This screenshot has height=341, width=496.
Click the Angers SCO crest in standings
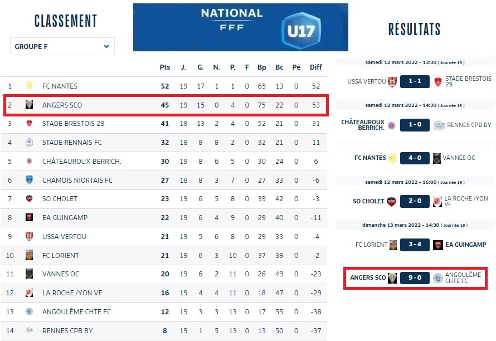pos(30,105)
